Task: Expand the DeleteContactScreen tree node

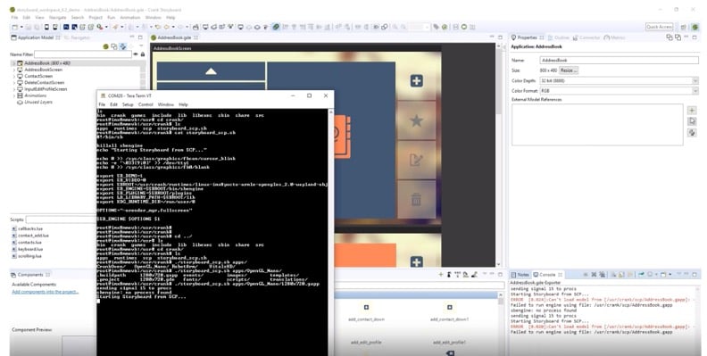Action: pos(14,82)
